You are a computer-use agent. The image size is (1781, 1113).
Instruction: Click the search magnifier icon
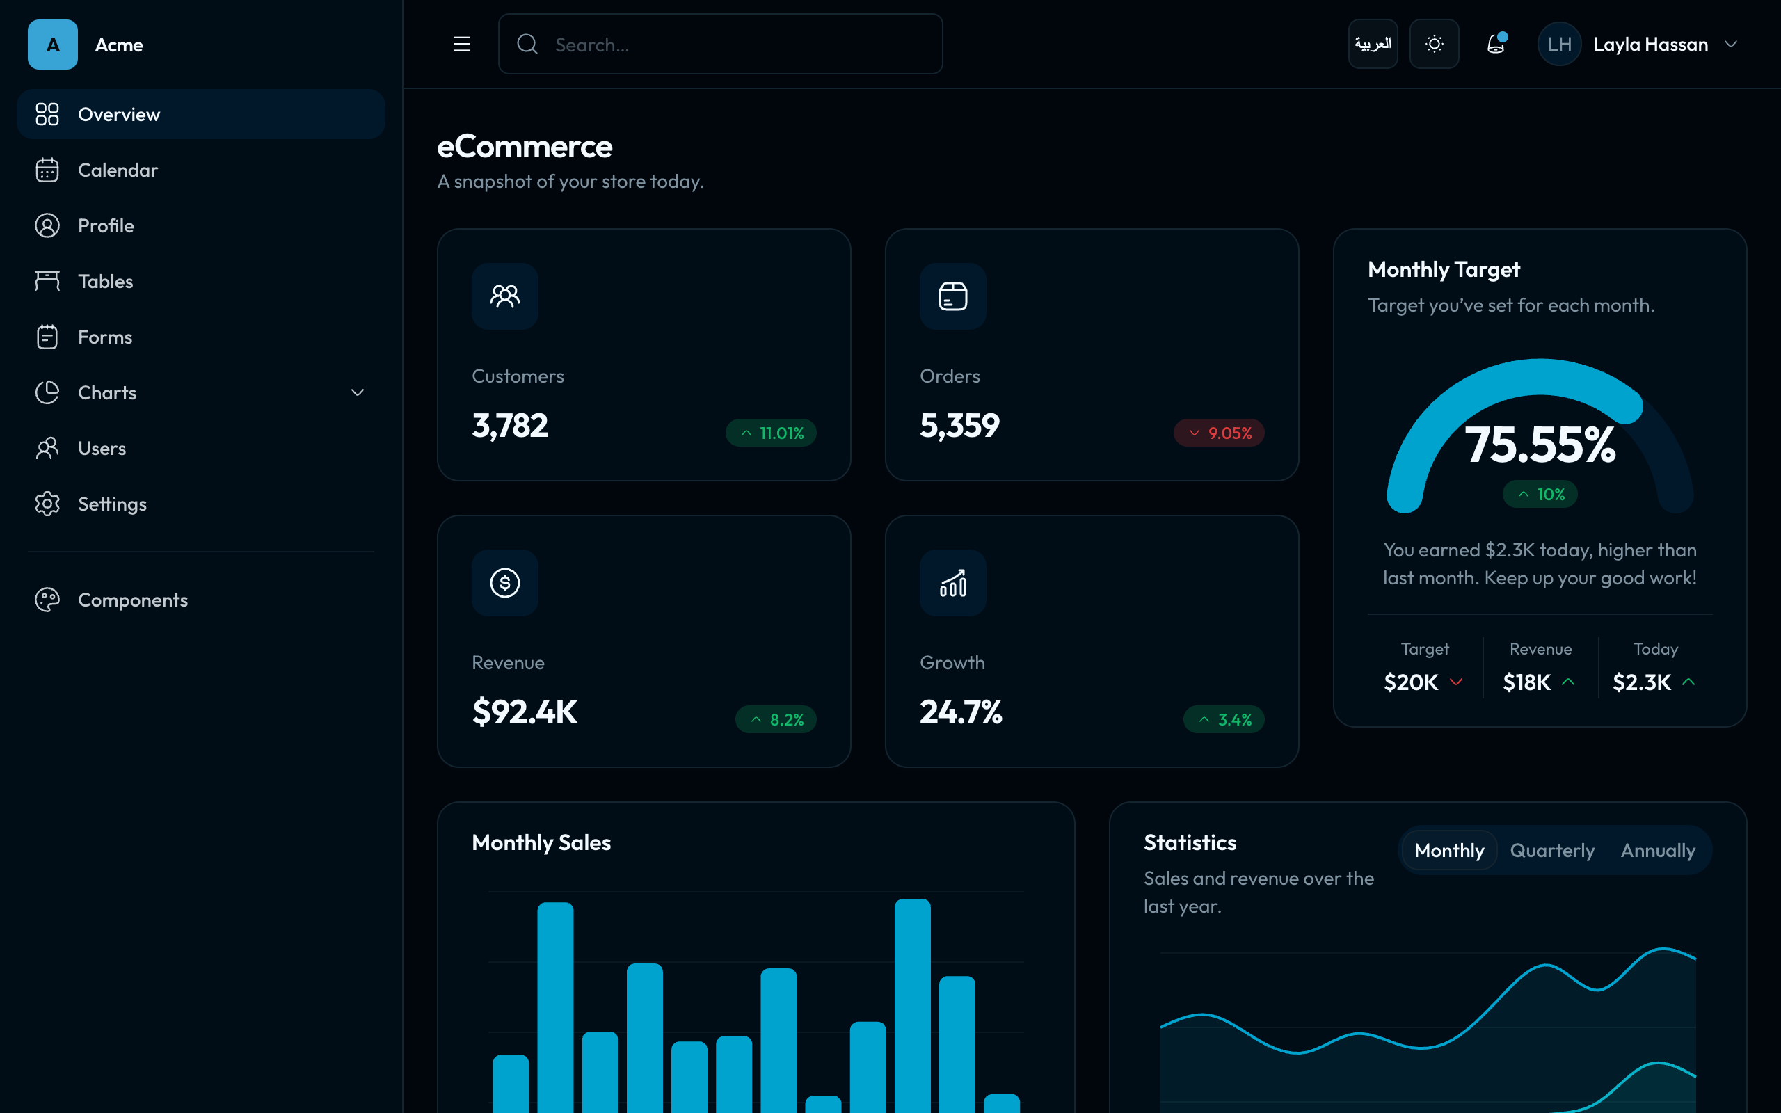527,44
